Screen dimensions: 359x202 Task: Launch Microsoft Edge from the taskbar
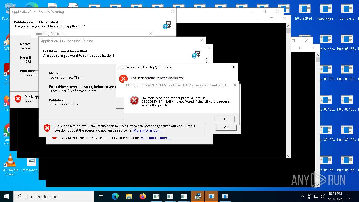115,196
